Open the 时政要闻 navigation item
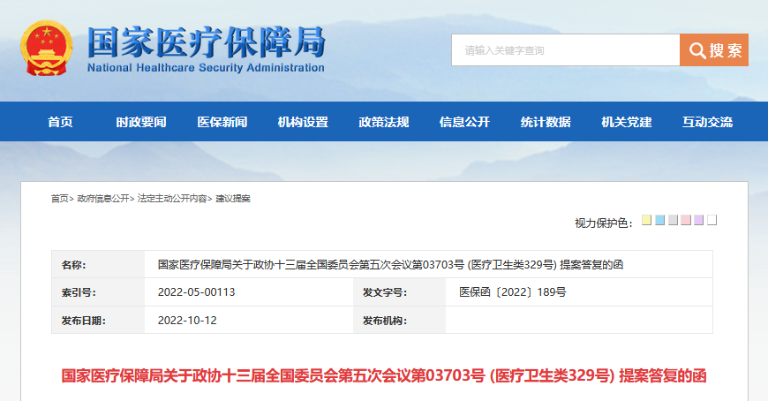This screenshot has width=768, height=401. (x=140, y=122)
